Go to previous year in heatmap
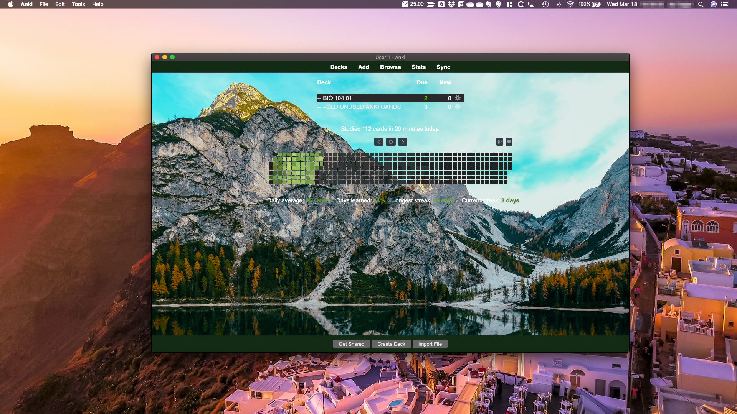737x414 pixels. (378, 142)
